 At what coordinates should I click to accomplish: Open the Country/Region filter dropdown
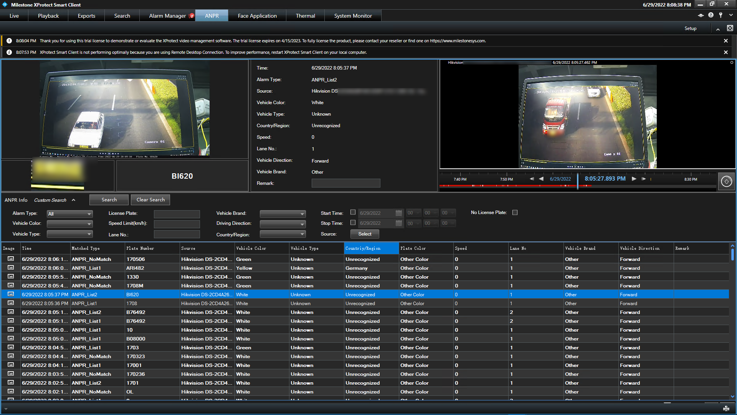(283, 234)
